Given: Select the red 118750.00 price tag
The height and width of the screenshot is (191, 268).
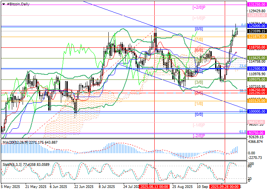Looking at the screenshot, I should click(257, 47).
